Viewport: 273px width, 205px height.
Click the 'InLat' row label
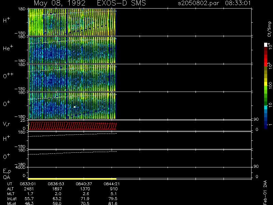(12, 199)
